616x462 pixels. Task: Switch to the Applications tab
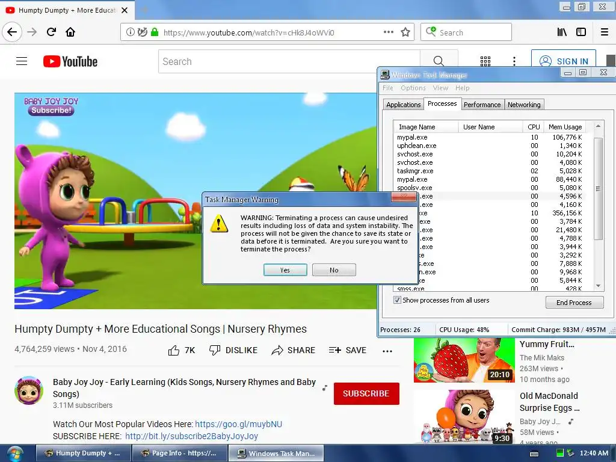(x=404, y=105)
